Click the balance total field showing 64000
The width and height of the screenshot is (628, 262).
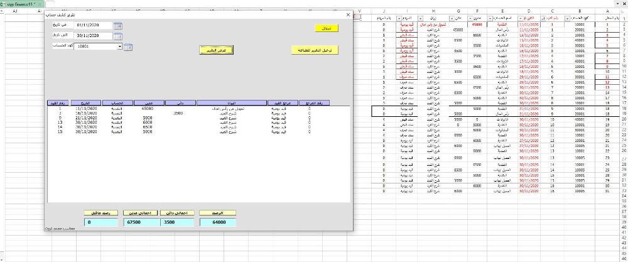point(218,222)
